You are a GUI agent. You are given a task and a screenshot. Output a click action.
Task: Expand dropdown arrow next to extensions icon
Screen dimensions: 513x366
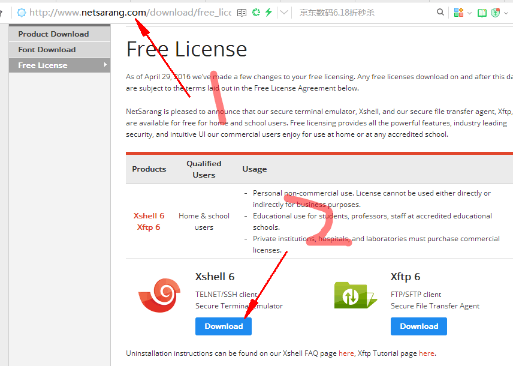pyautogui.click(x=469, y=13)
